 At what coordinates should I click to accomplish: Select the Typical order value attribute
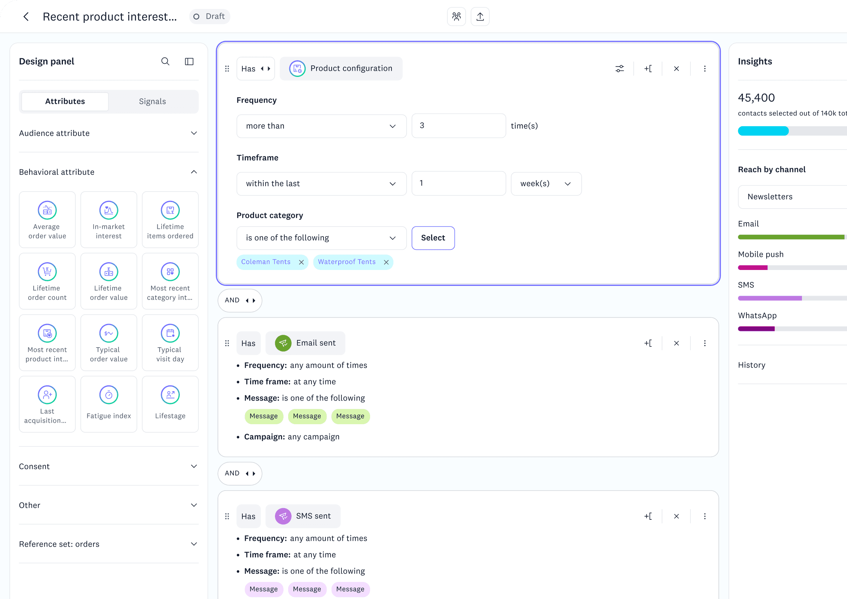109,343
